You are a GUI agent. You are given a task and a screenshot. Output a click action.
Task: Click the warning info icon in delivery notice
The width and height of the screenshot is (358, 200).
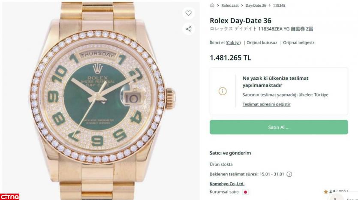[223, 91]
